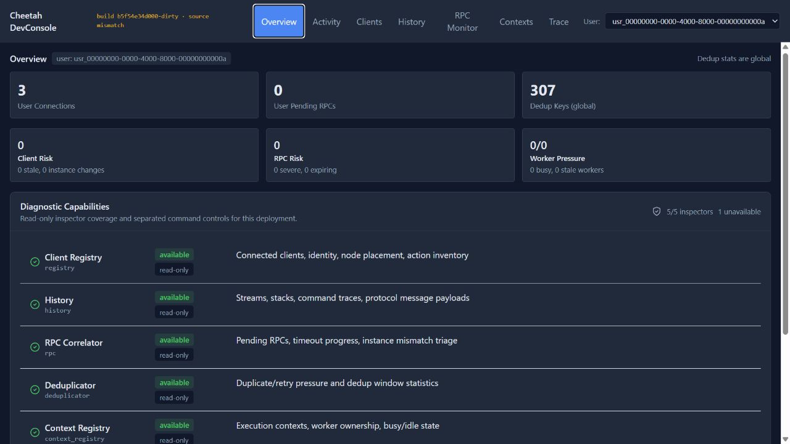790x444 pixels.
Task: Click the available badge for Client Registry
Action: tap(174, 255)
